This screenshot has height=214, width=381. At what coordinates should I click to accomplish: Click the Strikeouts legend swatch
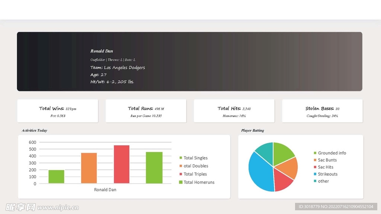(315, 174)
